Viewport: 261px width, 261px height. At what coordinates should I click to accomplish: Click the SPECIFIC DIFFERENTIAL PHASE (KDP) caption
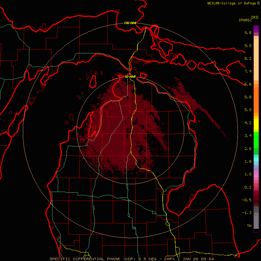coord(93,259)
